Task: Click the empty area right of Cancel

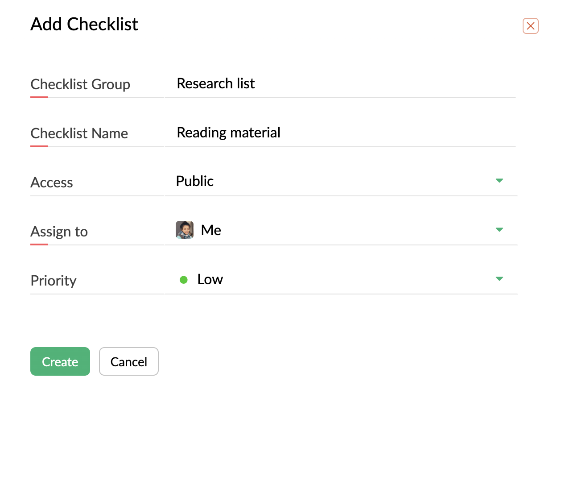Action: [312, 361]
